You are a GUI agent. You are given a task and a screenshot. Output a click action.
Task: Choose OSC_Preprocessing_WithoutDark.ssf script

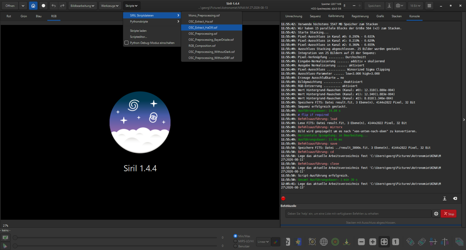(x=211, y=52)
